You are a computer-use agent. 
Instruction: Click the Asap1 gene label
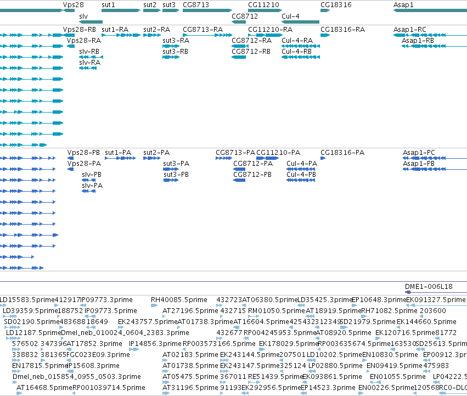(x=403, y=5)
